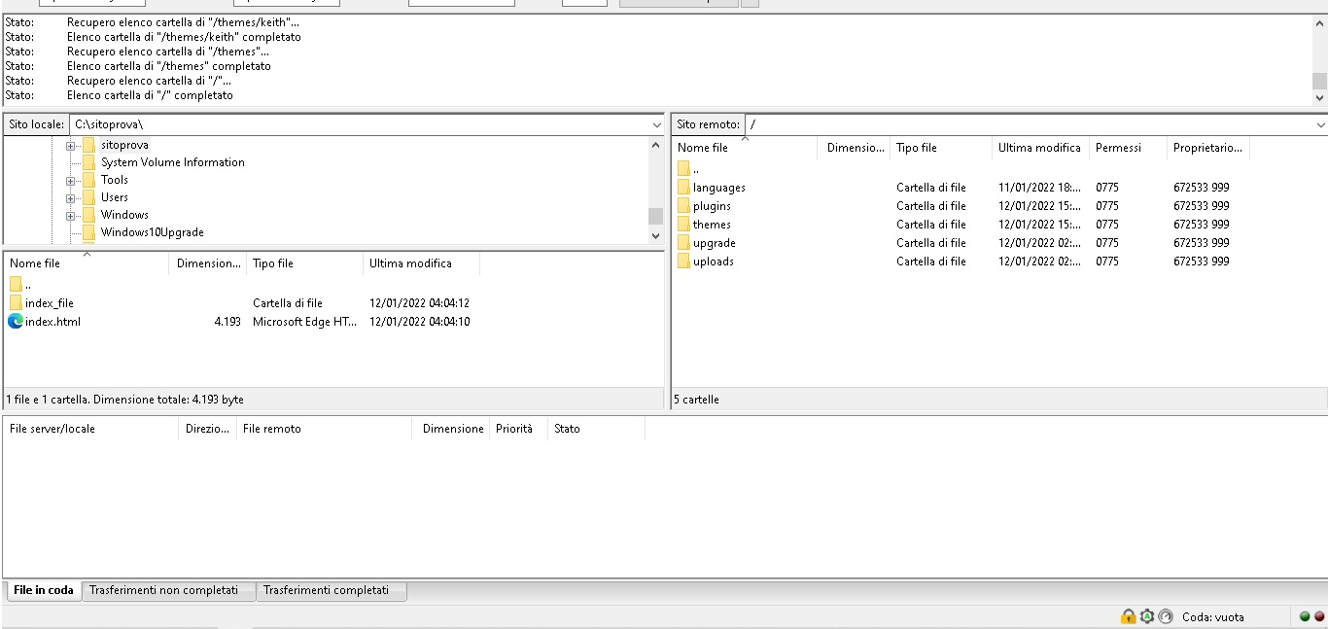Open the automatic transfer type gear icon

[x=1146, y=616]
